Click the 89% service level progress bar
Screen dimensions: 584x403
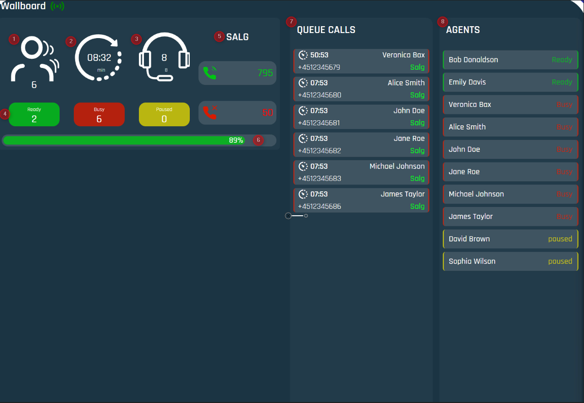124,140
